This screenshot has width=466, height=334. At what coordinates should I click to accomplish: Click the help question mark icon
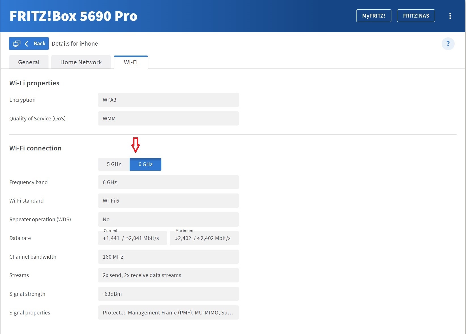(x=448, y=44)
